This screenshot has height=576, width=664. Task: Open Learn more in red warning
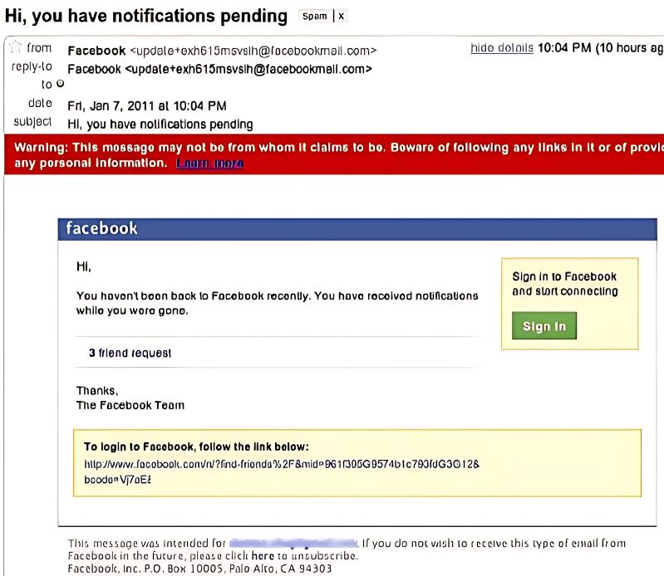click(x=209, y=164)
